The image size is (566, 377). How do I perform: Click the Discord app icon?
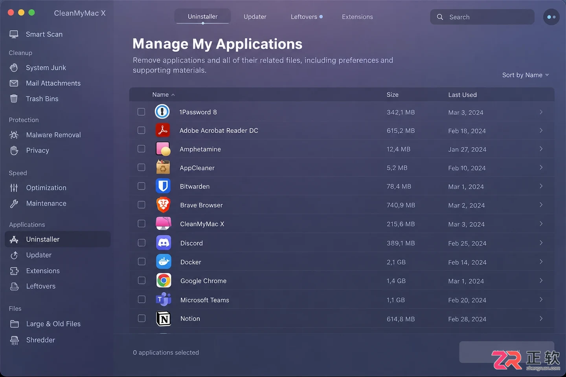(x=164, y=243)
